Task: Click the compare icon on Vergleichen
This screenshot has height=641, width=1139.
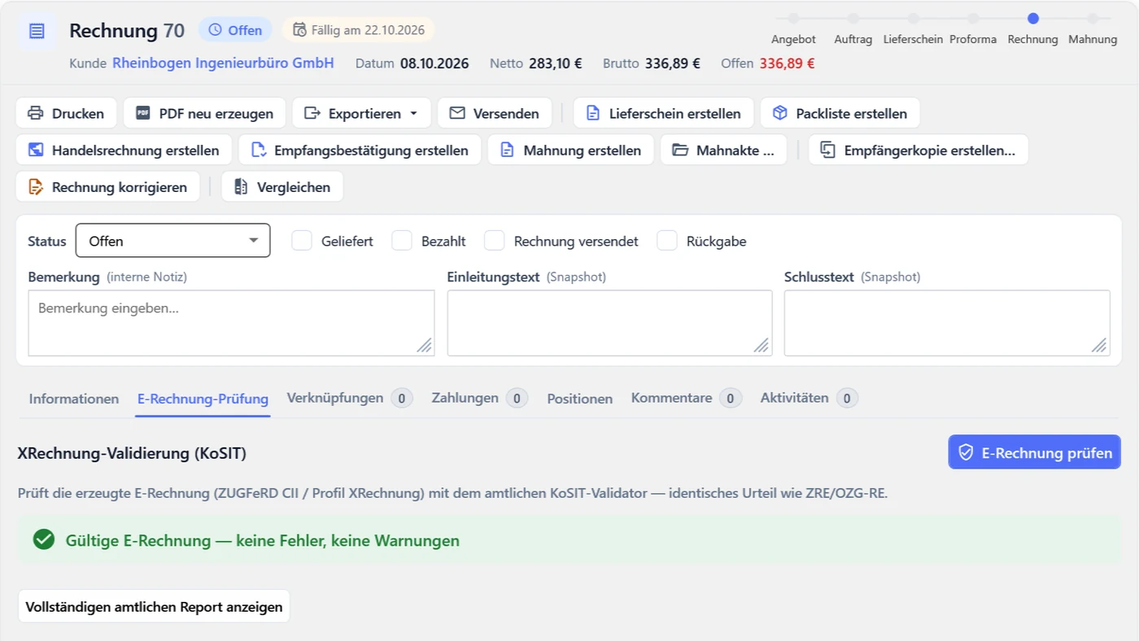Action: click(241, 186)
